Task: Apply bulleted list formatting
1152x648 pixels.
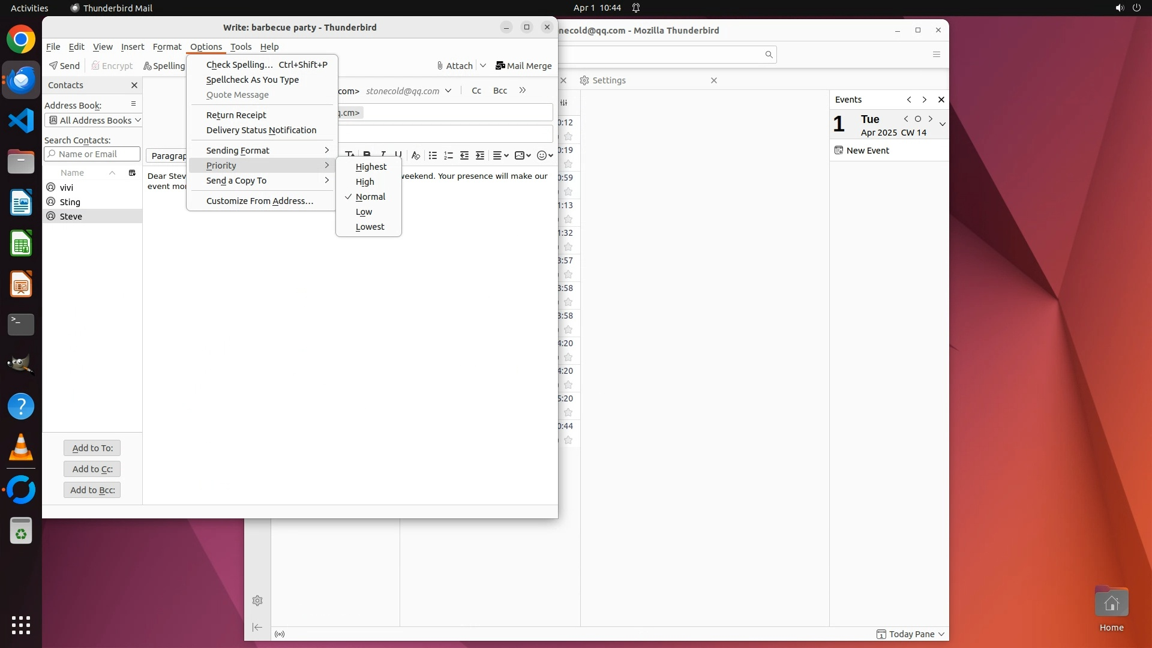Action: pyautogui.click(x=433, y=155)
